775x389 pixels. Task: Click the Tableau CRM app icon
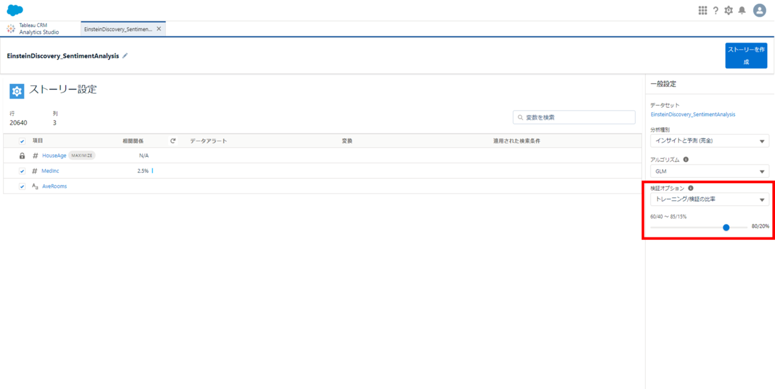click(11, 28)
